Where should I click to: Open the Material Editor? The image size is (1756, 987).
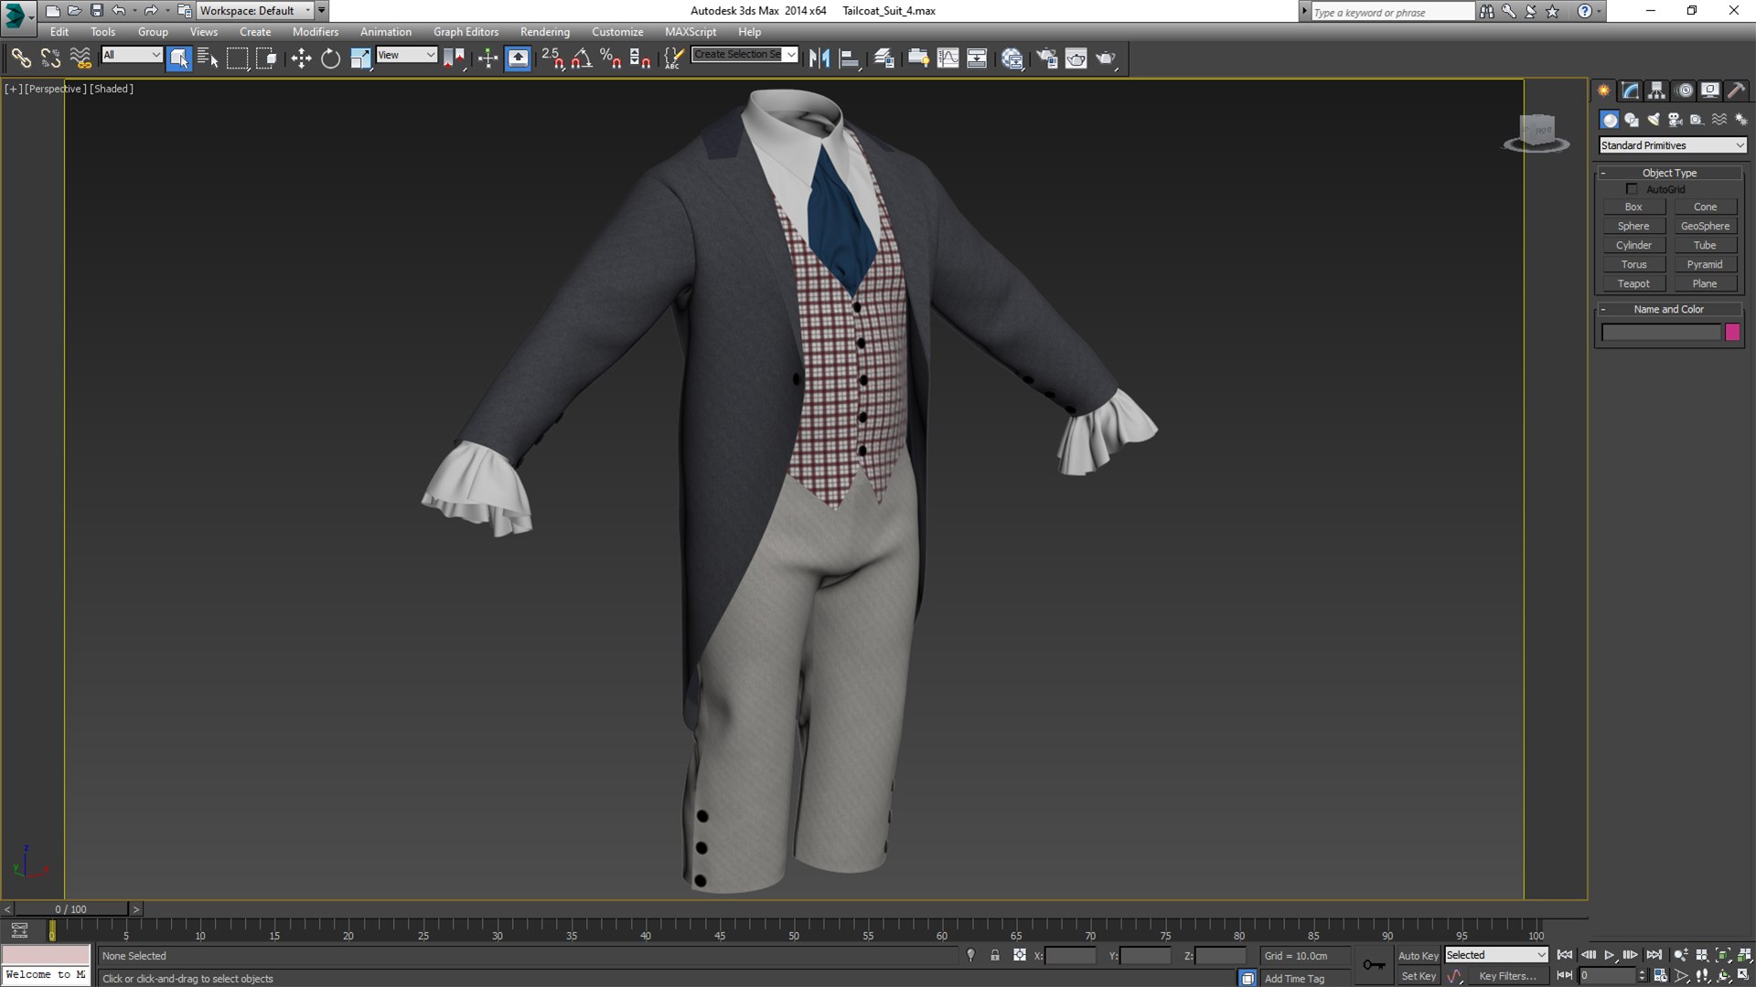click(1012, 58)
